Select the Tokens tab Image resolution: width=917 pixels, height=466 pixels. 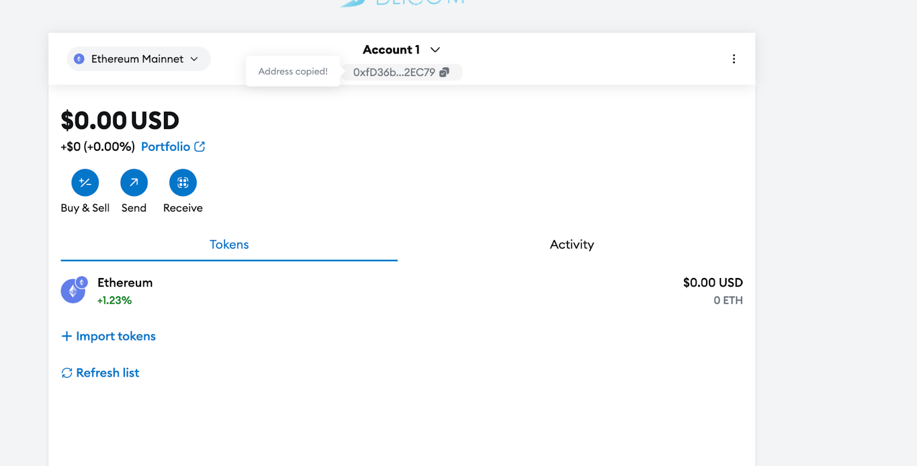(x=229, y=245)
